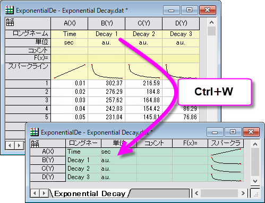This screenshot has height=203, width=265.
Task: Select cell with value 257.62
Action: [x=107, y=100]
